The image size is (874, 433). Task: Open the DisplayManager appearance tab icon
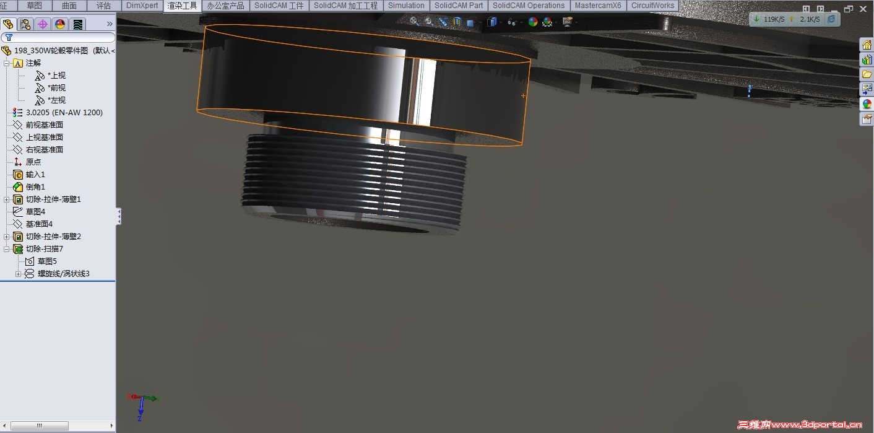point(60,24)
